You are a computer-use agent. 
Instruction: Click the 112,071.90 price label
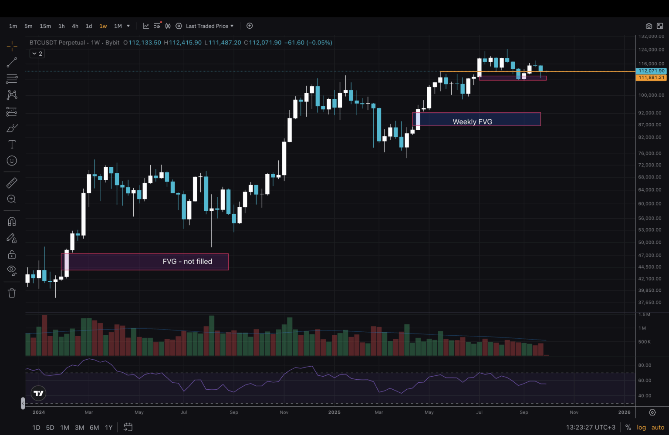(651, 71)
